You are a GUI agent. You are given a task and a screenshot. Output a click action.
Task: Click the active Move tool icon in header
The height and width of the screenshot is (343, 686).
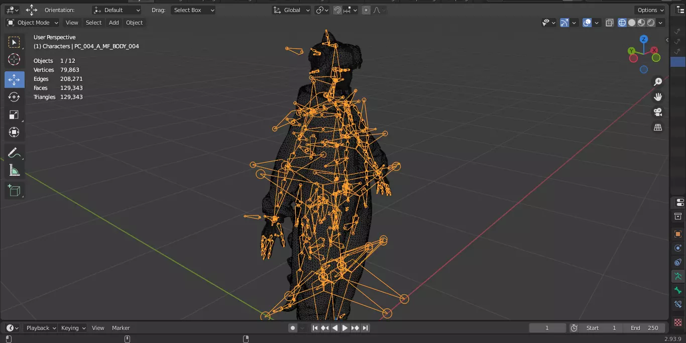32,10
